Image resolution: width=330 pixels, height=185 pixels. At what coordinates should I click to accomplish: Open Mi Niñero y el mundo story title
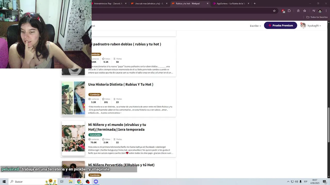117,127
